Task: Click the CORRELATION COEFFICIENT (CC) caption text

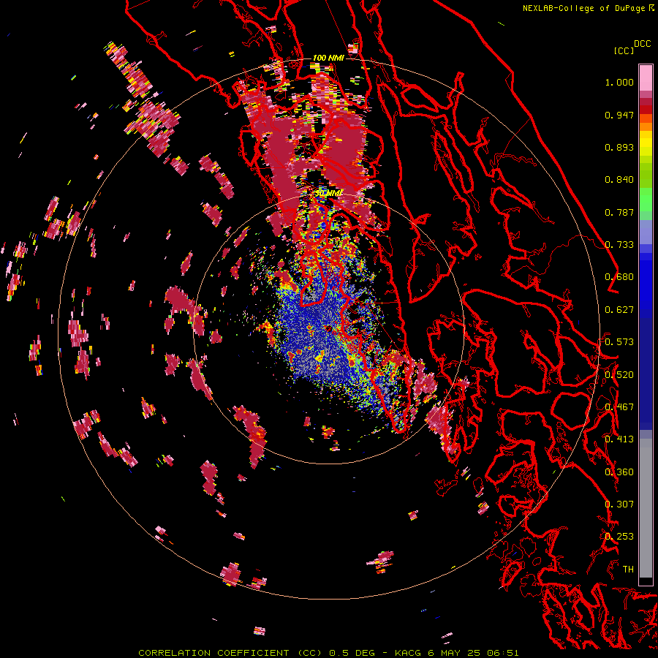Action: [x=230, y=653]
